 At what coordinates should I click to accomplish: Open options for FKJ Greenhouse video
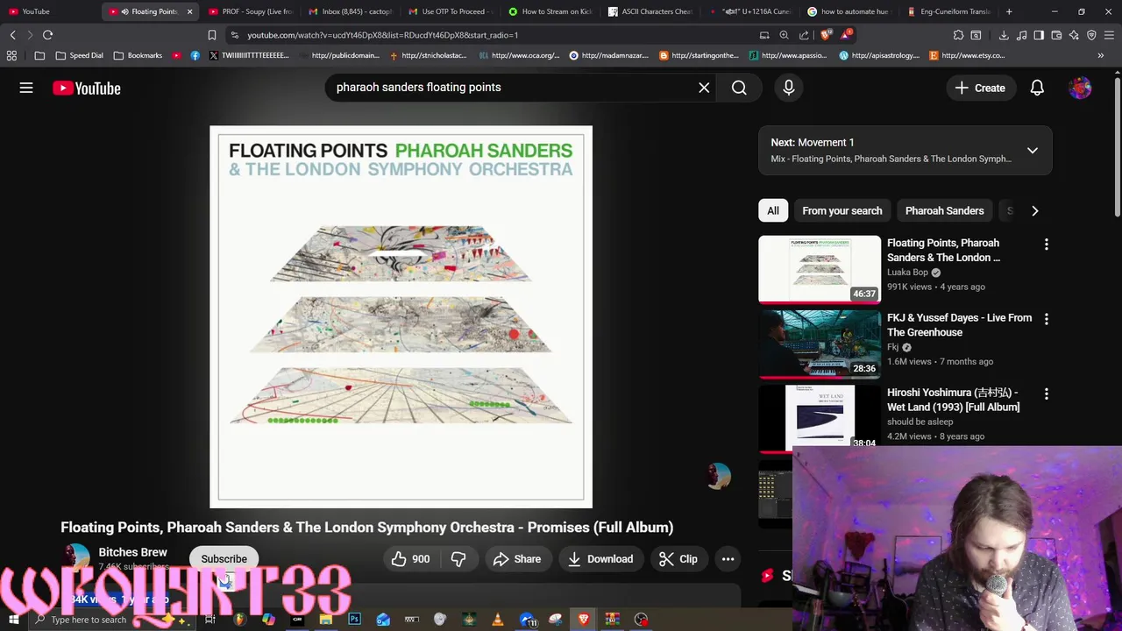pos(1046,319)
